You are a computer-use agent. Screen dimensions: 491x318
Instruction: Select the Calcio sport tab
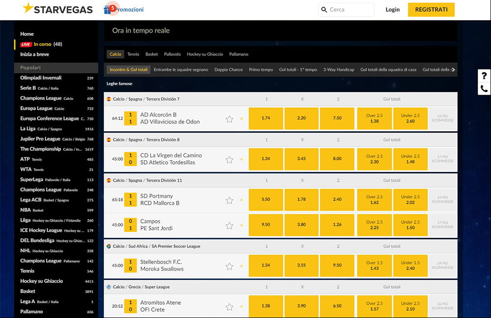[115, 54]
